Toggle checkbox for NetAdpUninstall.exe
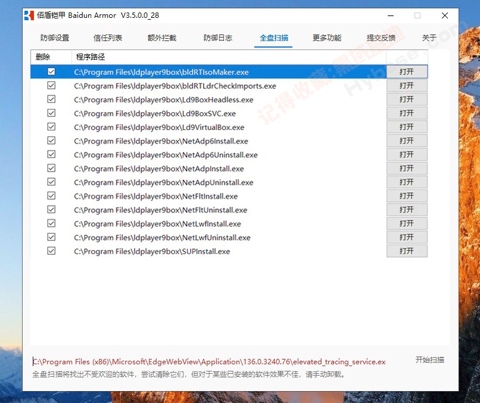Image resolution: width=480 pixels, height=403 pixels. tap(51, 182)
